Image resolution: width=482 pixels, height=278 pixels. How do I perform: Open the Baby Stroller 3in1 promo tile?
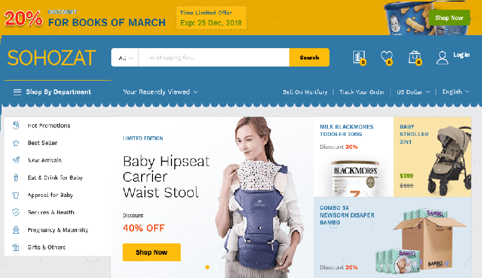(x=432, y=157)
